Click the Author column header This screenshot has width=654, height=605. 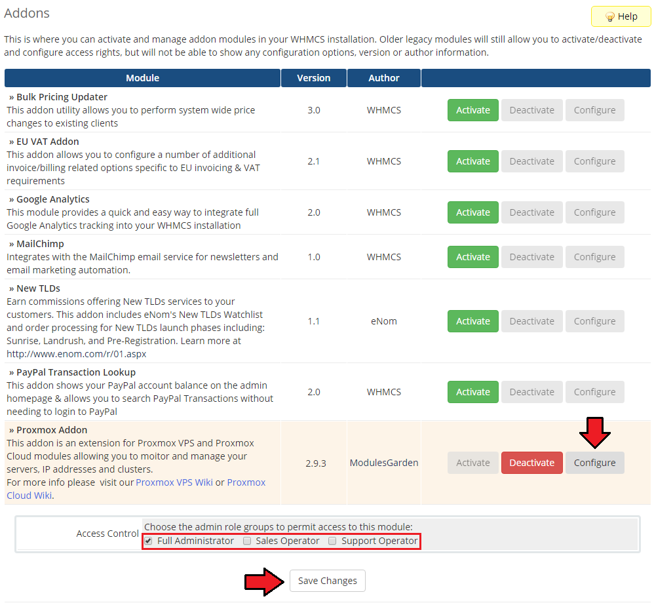(x=384, y=78)
